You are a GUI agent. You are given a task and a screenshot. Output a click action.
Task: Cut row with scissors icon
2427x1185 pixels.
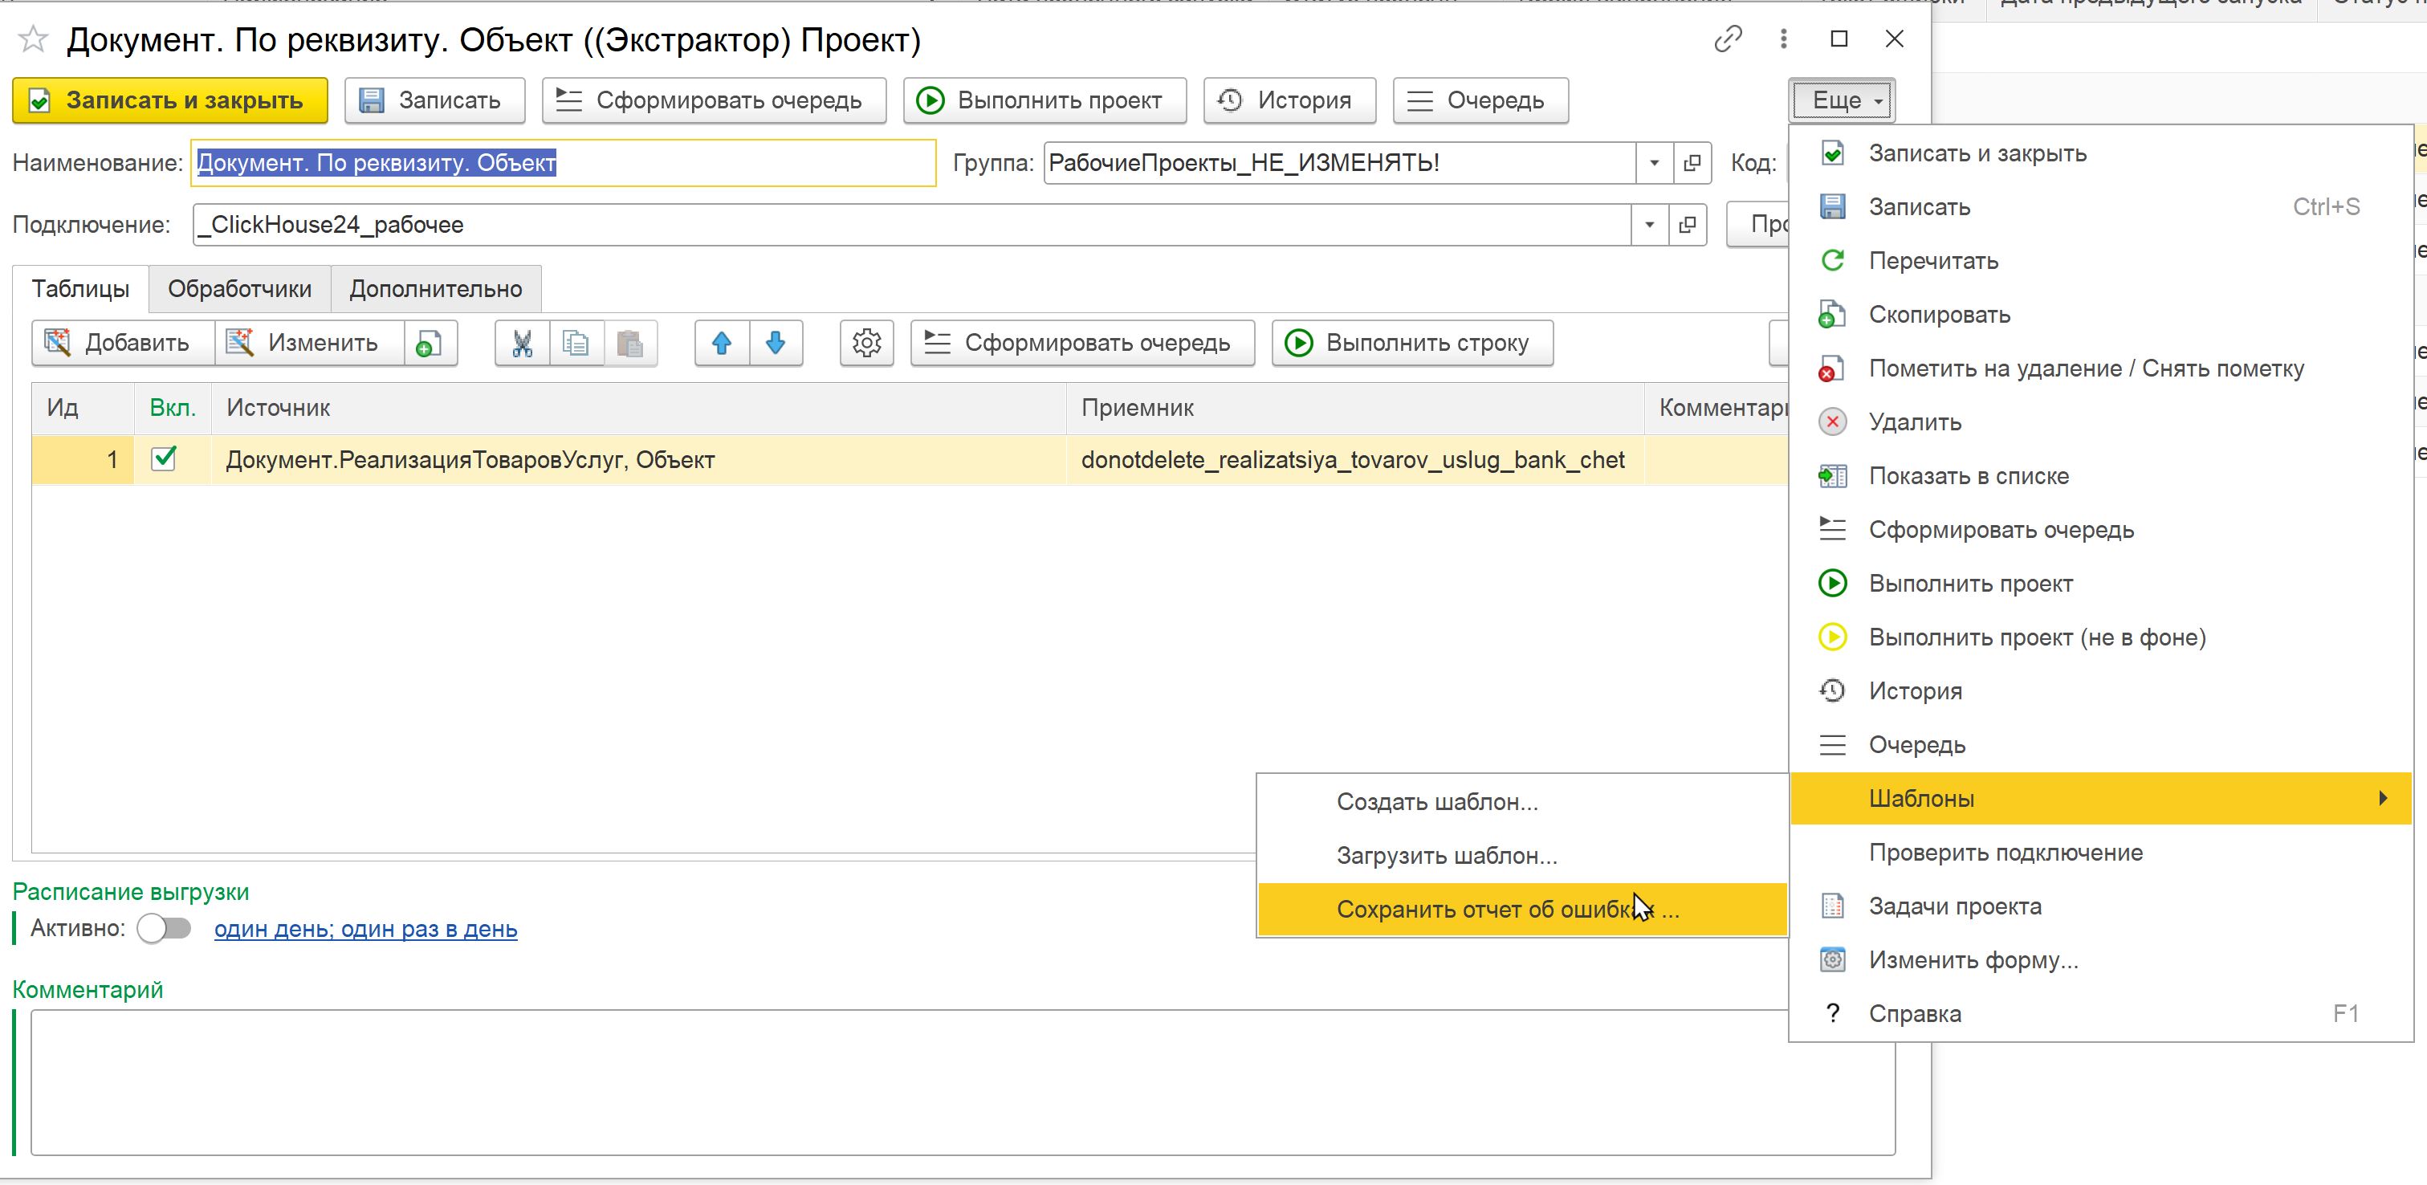tap(522, 343)
